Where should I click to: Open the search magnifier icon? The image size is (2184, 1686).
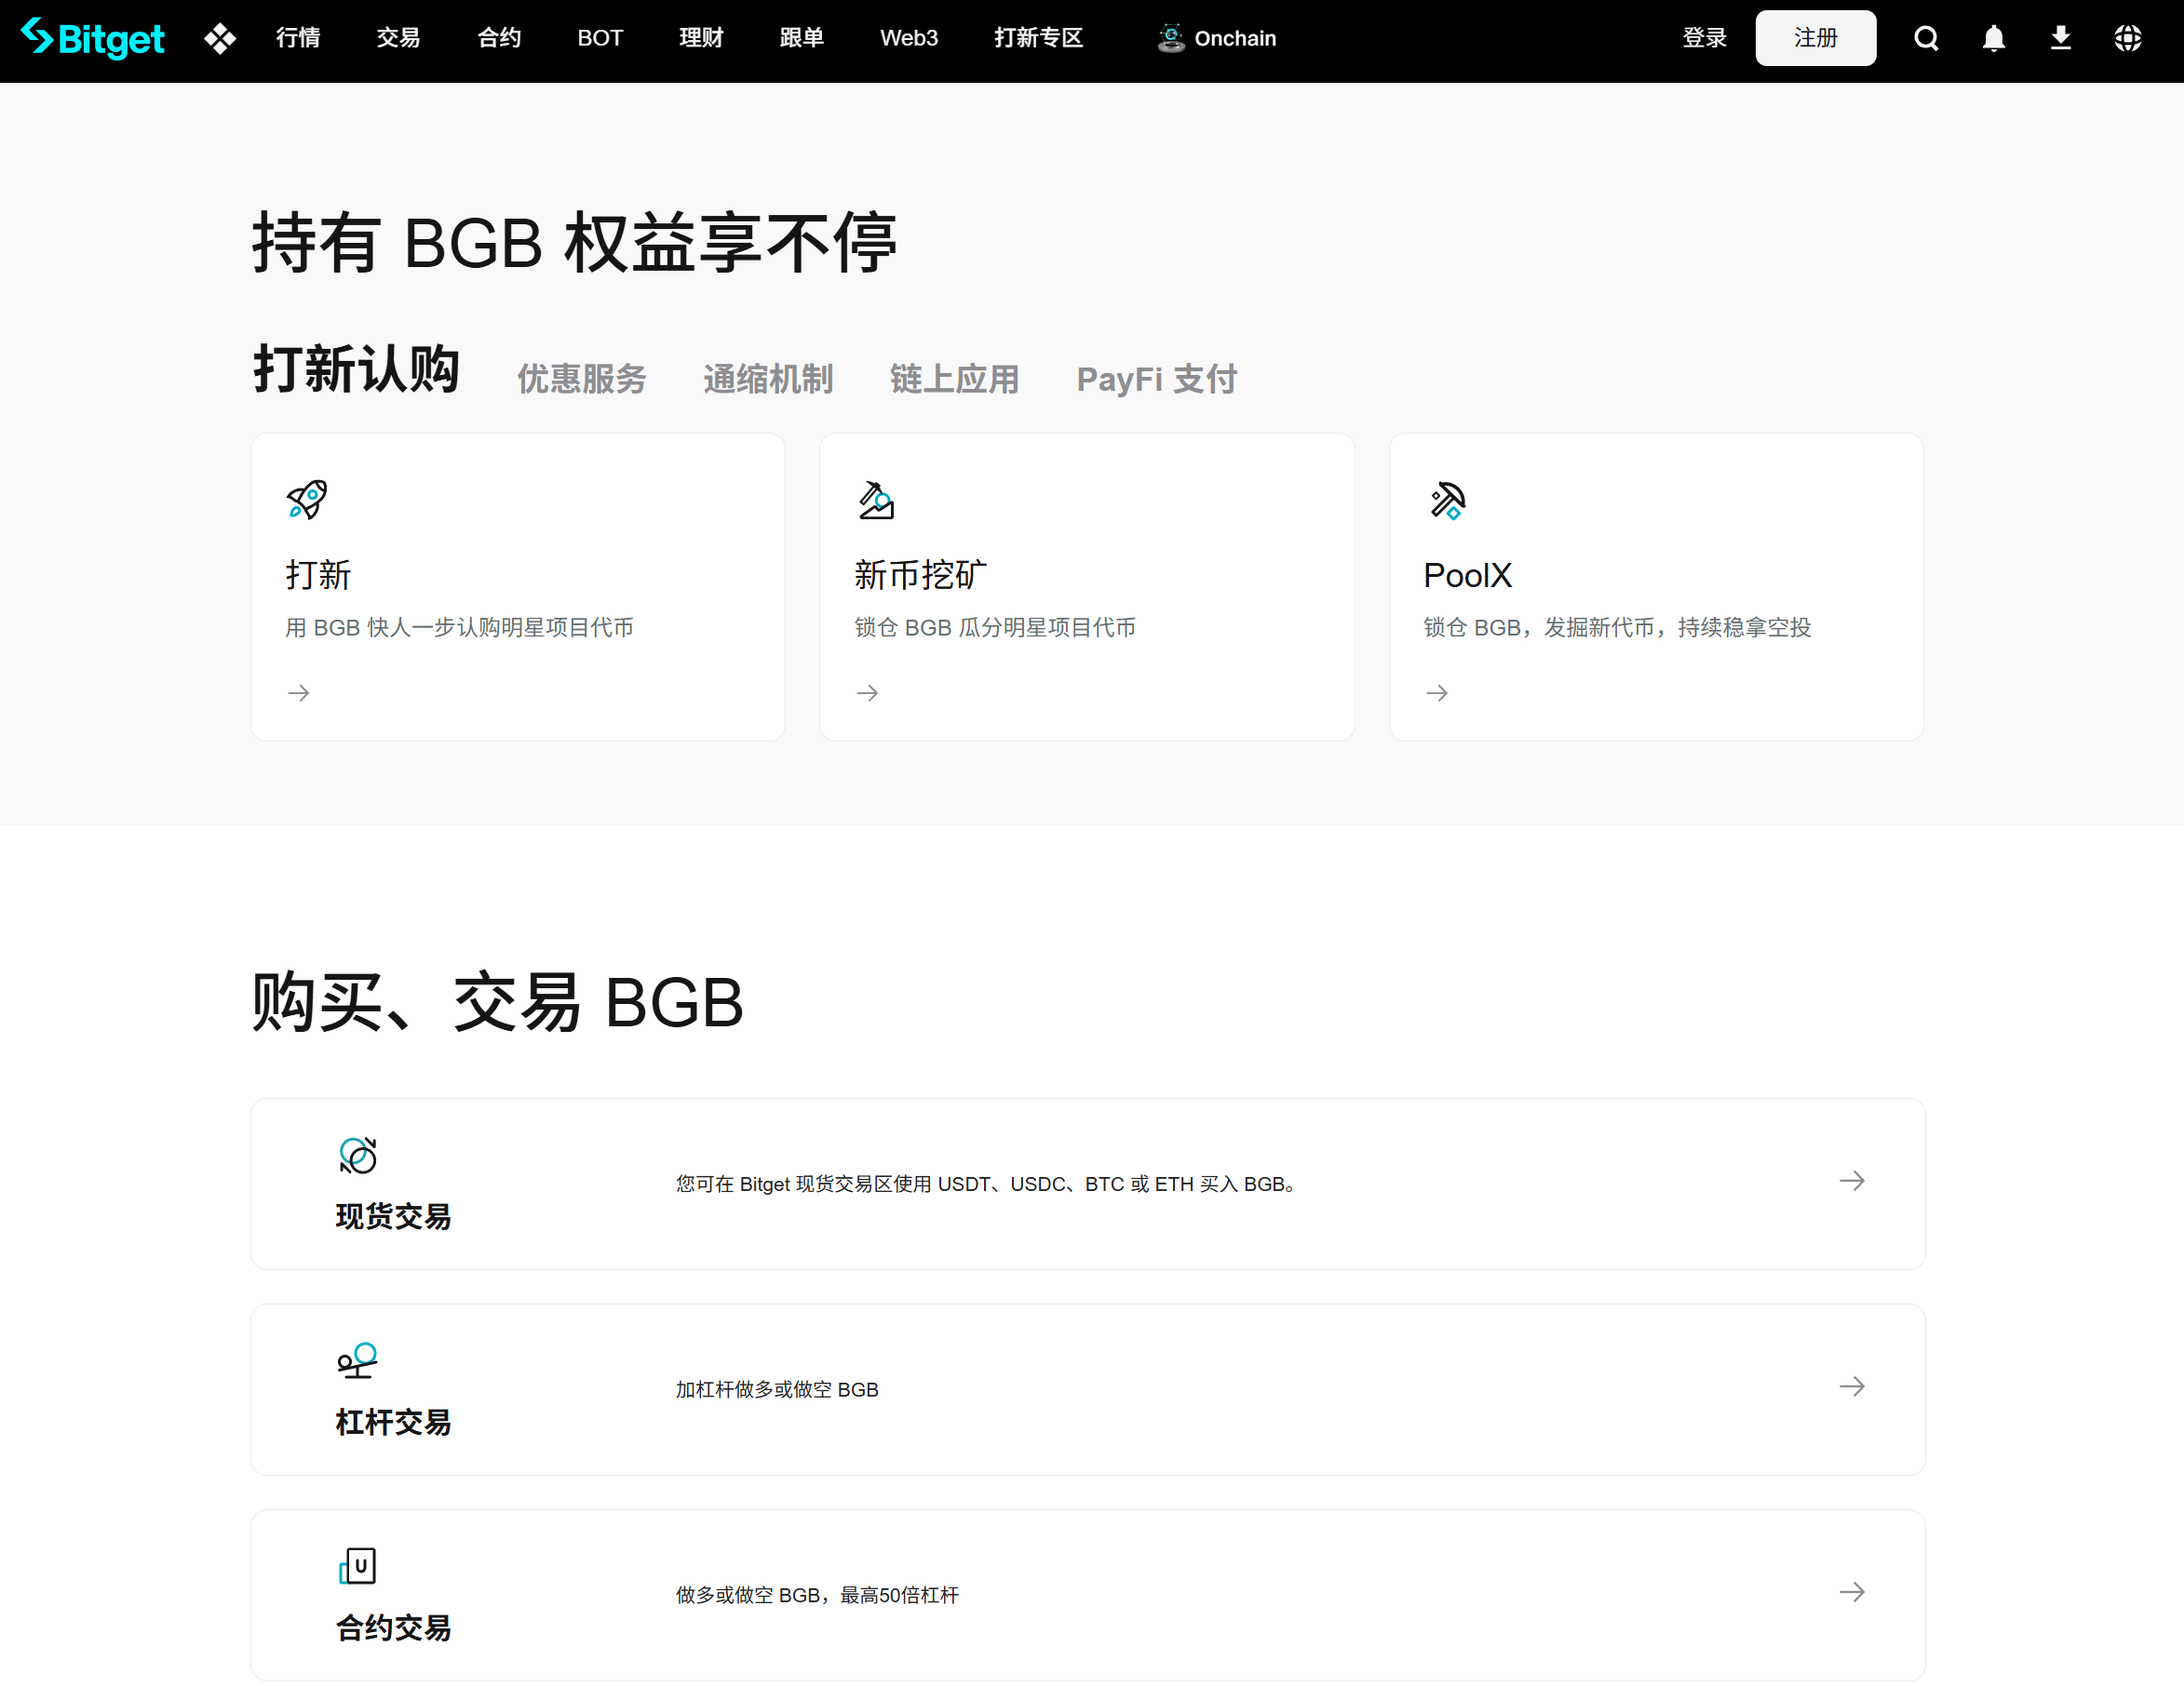pos(1926,38)
